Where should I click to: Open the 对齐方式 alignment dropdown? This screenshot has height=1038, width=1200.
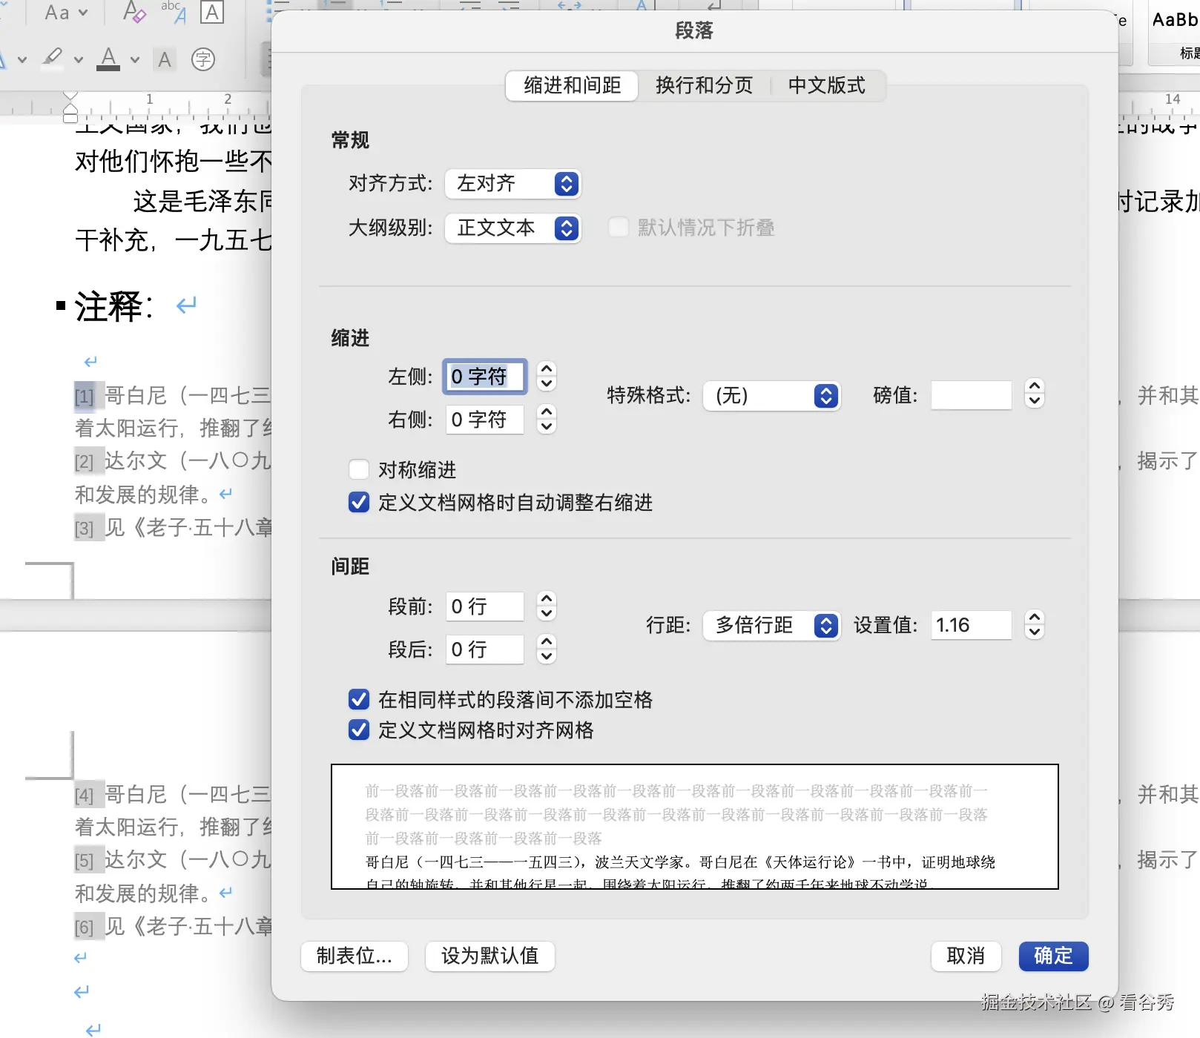point(512,184)
